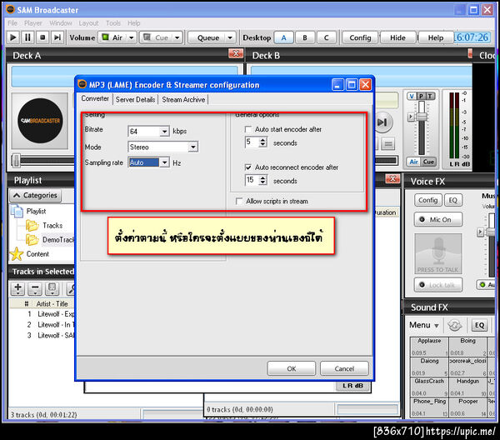Click the Help button in toolbar

coord(435,37)
